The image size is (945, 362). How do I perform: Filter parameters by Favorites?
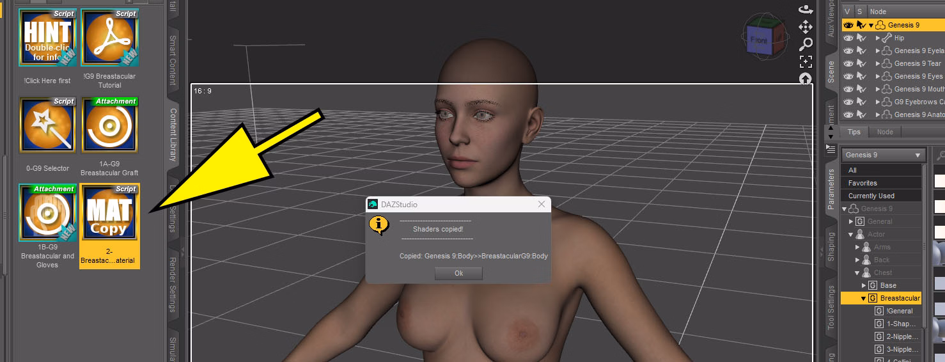pyautogui.click(x=882, y=183)
